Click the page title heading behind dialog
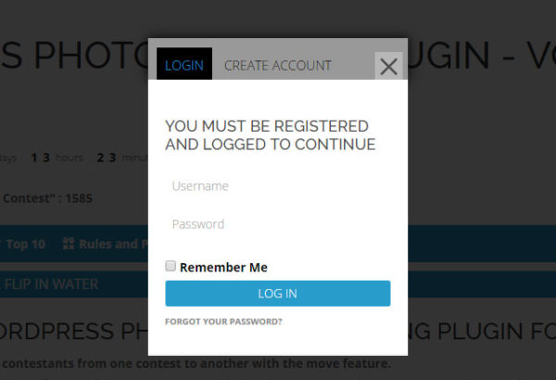Viewport: 556px width, 380px height. coord(74,57)
